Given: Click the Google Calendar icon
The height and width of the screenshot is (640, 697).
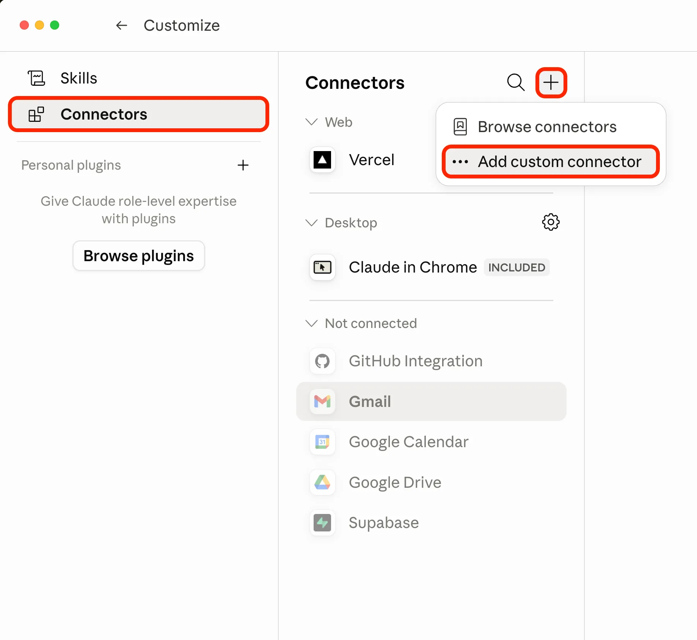Looking at the screenshot, I should [x=322, y=442].
